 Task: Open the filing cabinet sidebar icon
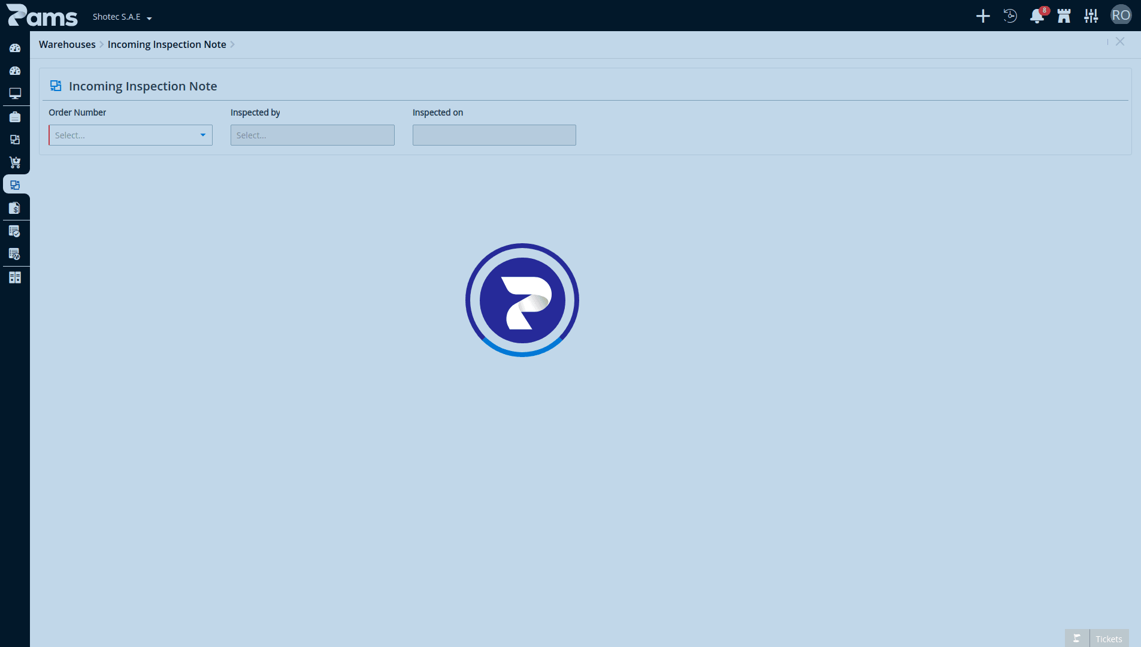click(15, 277)
